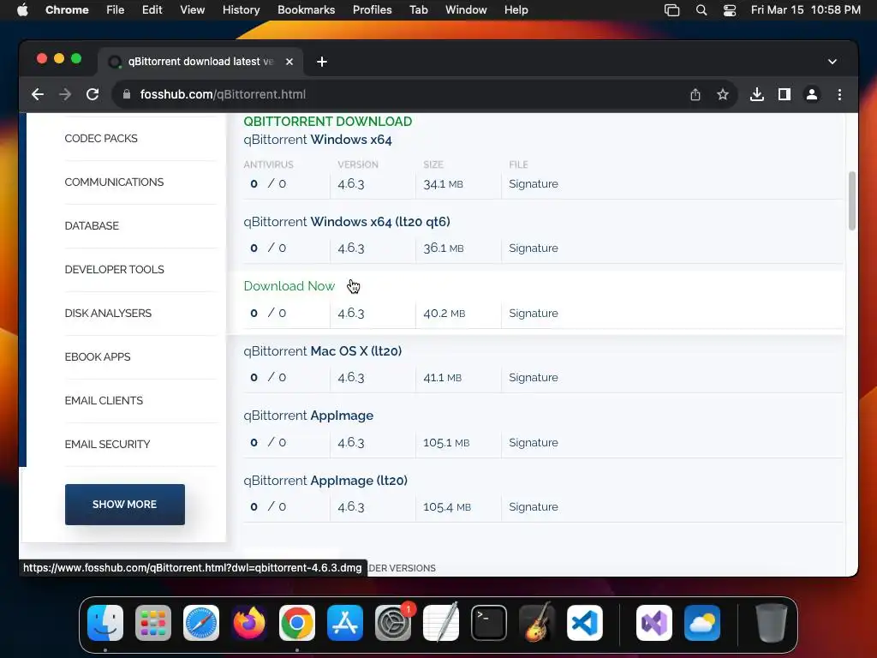Image resolution: width=877 pixels, height=658 pixels.
Task: Open System Settings from the dock
Action: (x=392, y=623)
